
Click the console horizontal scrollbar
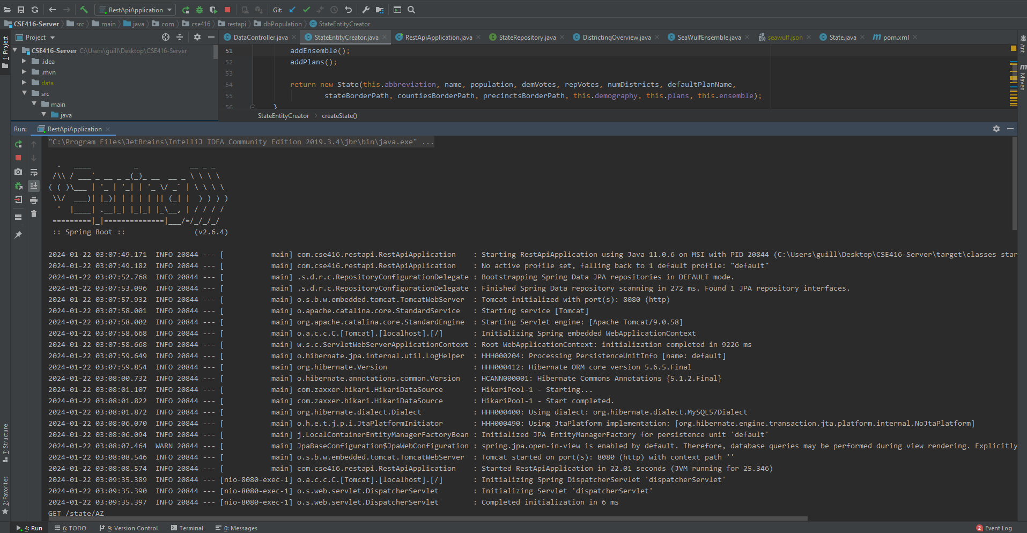(429, 519)
